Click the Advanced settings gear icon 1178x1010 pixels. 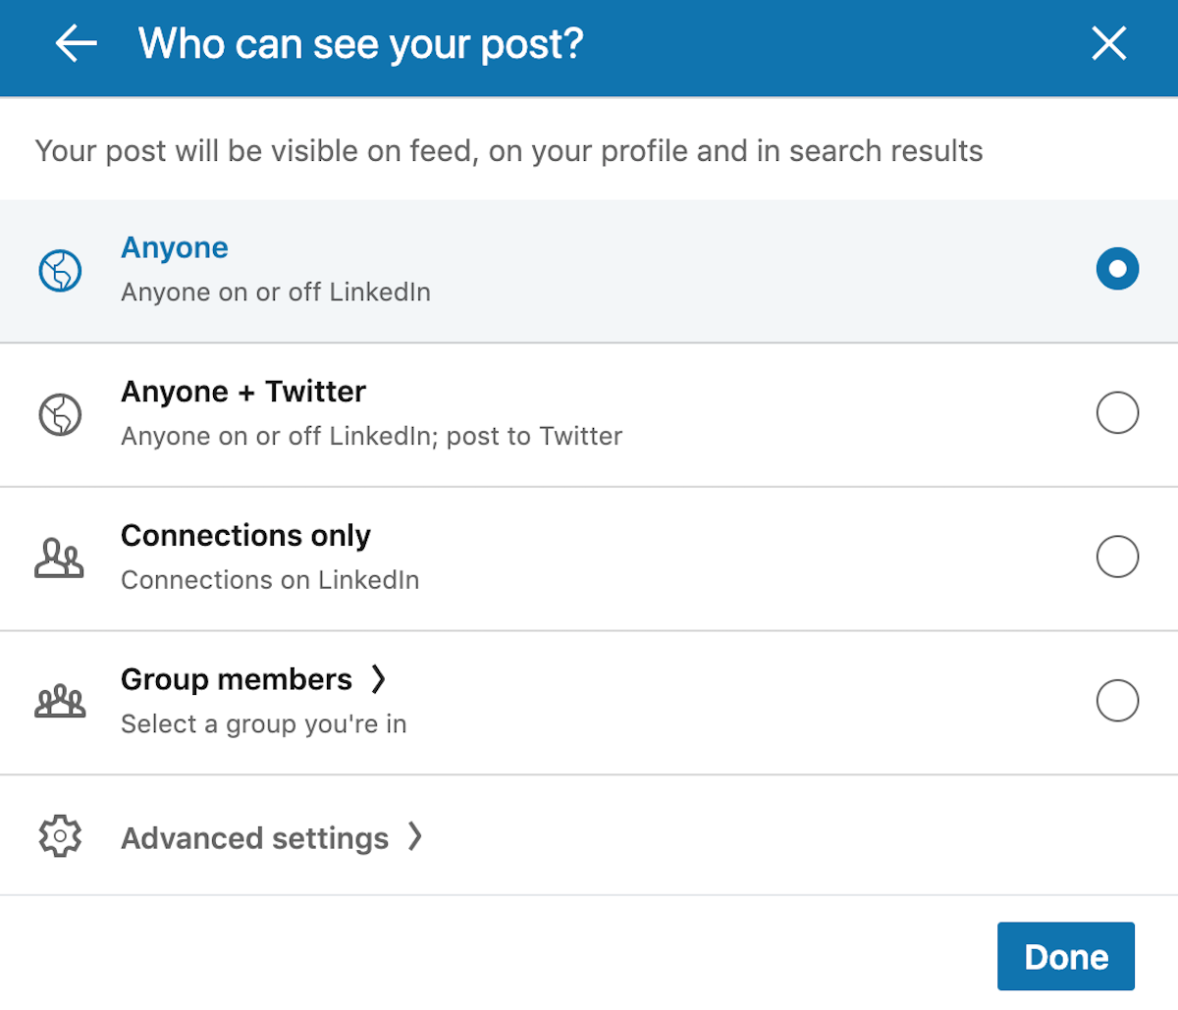point(60,836)
